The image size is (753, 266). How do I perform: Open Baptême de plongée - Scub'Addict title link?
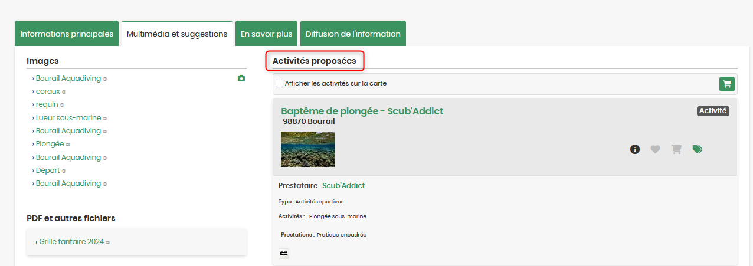362,111
